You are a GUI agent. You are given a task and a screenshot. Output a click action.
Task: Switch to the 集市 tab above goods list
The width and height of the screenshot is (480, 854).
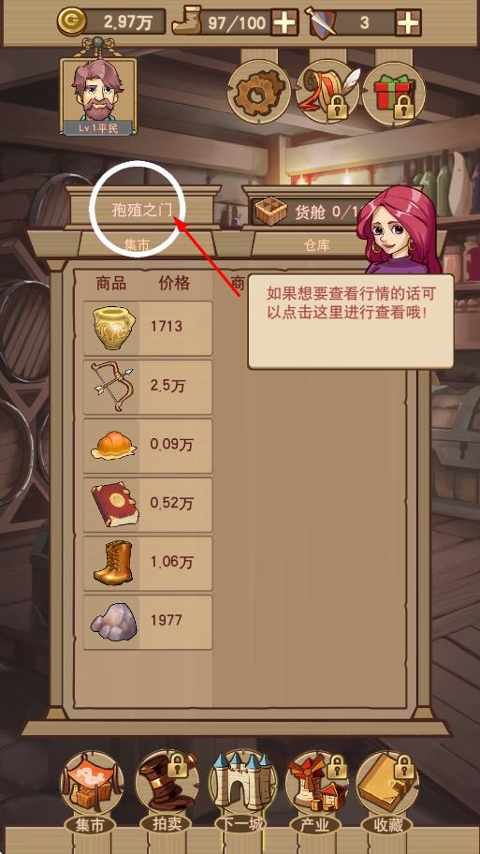(x=136, y=245)
